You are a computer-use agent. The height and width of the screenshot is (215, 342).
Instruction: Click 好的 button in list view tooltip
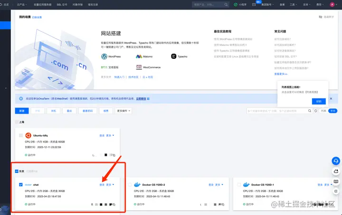tap(319, 101)
